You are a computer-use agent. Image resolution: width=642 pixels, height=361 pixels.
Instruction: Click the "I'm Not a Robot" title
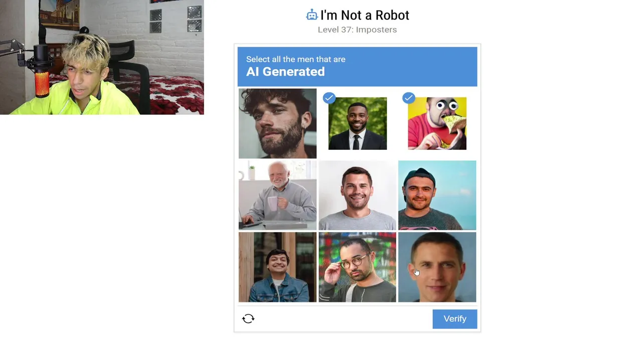click(365, 16)
